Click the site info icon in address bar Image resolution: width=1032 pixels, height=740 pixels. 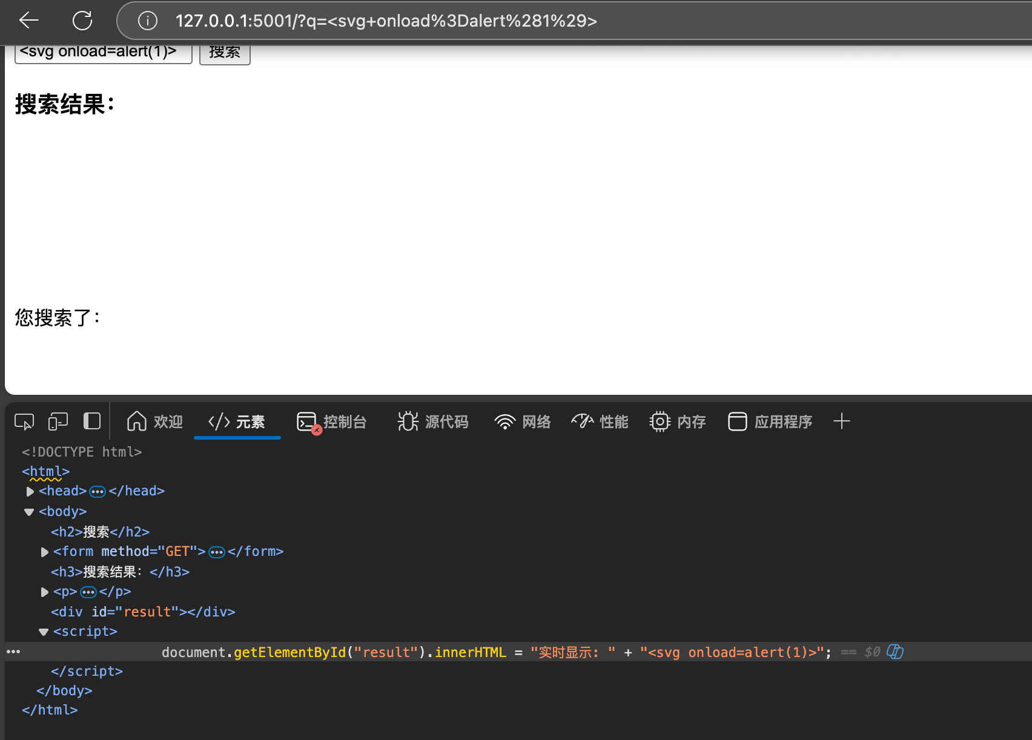148,21
